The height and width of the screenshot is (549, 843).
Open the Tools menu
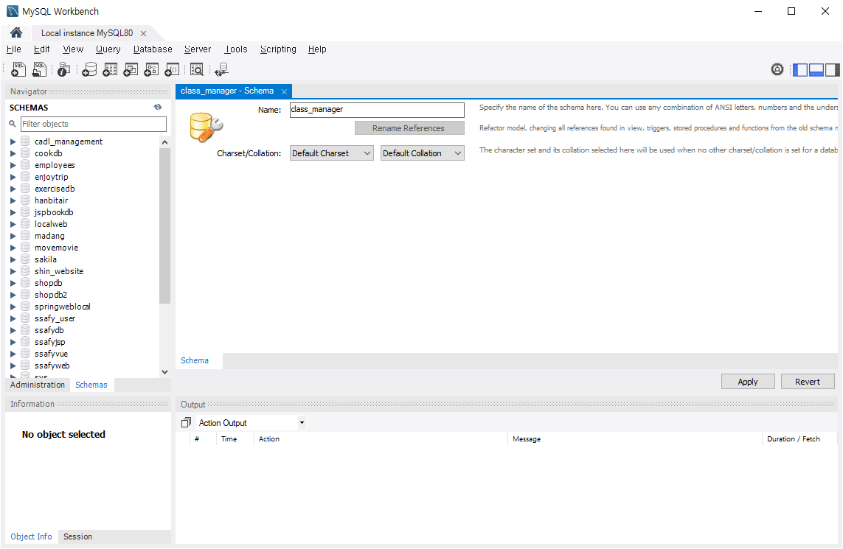[236, 49]
